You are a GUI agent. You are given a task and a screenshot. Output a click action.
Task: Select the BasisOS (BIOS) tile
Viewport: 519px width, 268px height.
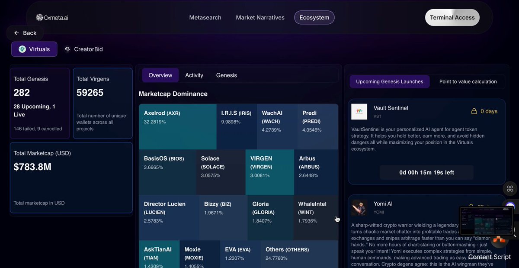(x=167, y=172)
